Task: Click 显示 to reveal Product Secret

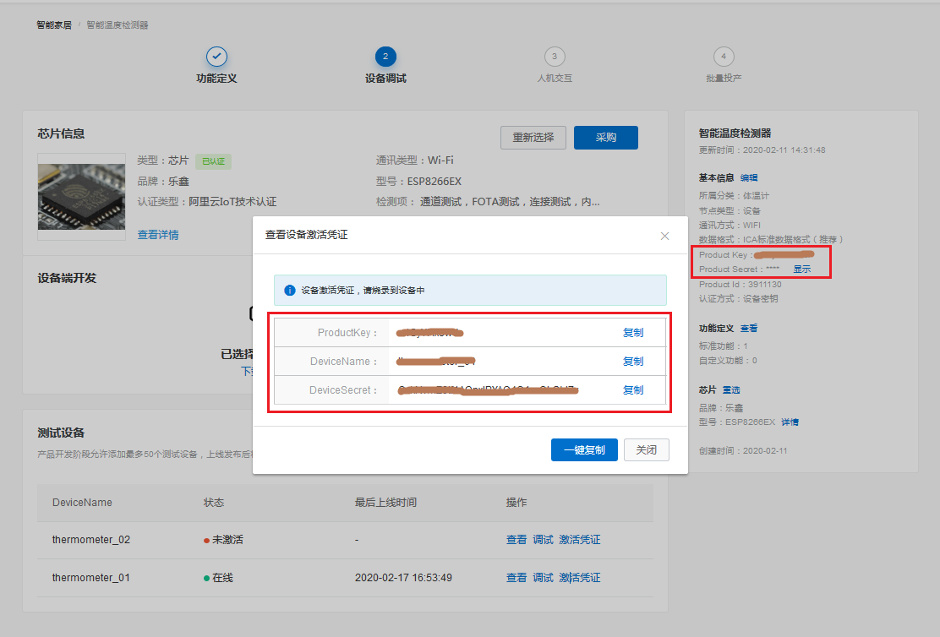Action: [x=801, y=269]
